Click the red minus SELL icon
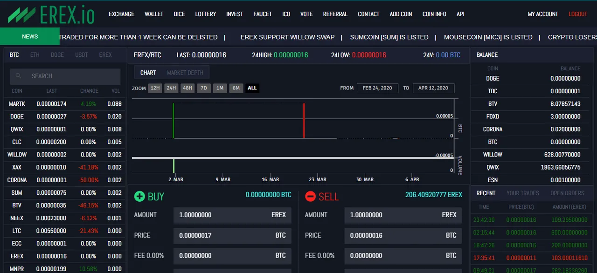 (310, 196)
